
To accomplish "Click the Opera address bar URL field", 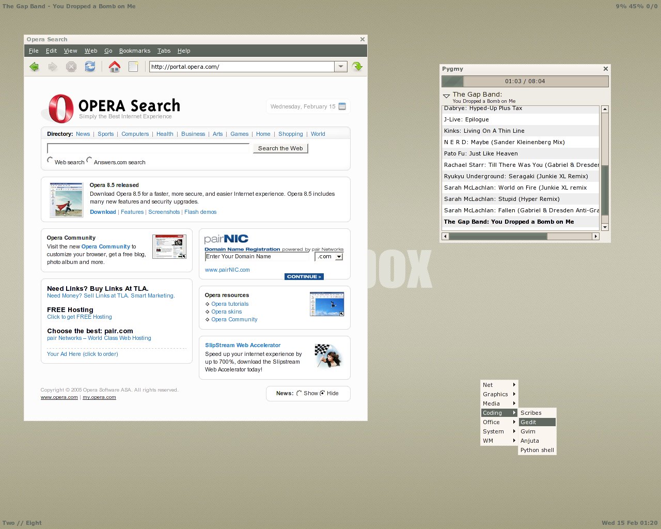I will pyautogui.click(x=242, y=67).
